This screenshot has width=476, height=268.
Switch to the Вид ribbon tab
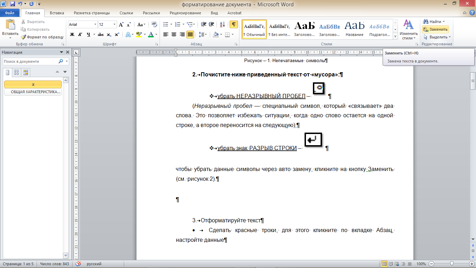[x=214, y=13]
